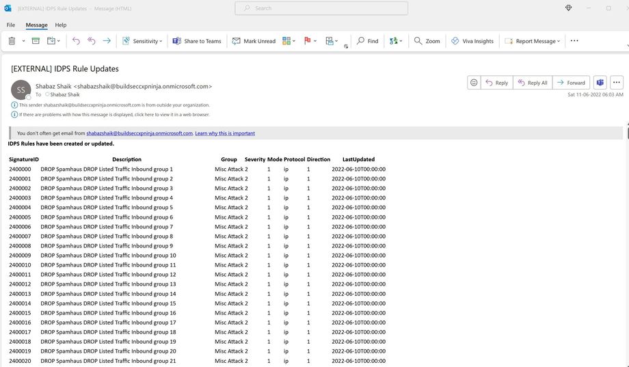Image resolution: width=629 pixels, height=367 pixels.
Task: Click the Reply button in message header
Action: tap(496, 83)
